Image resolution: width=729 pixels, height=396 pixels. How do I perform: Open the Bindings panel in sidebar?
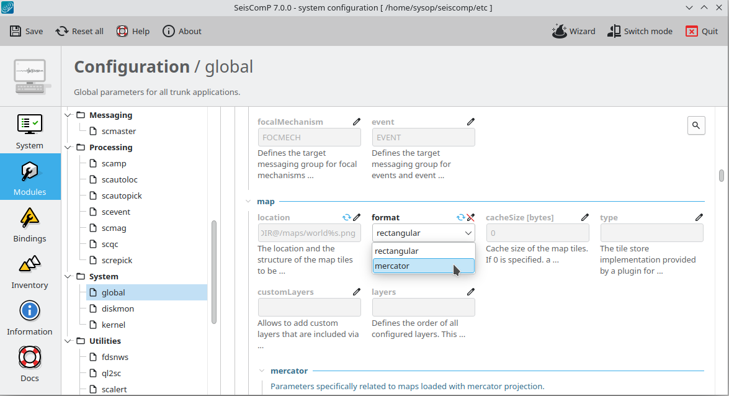30,224
